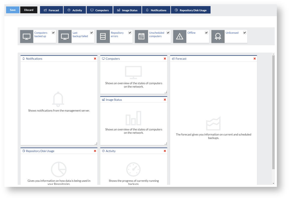The height and width of the screenshot is (199, 289).
Task: Click the bar chart icon in Image Status widget
Action: 133,118
